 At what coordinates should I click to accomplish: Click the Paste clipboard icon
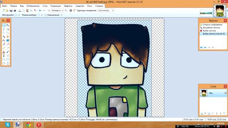27,11
